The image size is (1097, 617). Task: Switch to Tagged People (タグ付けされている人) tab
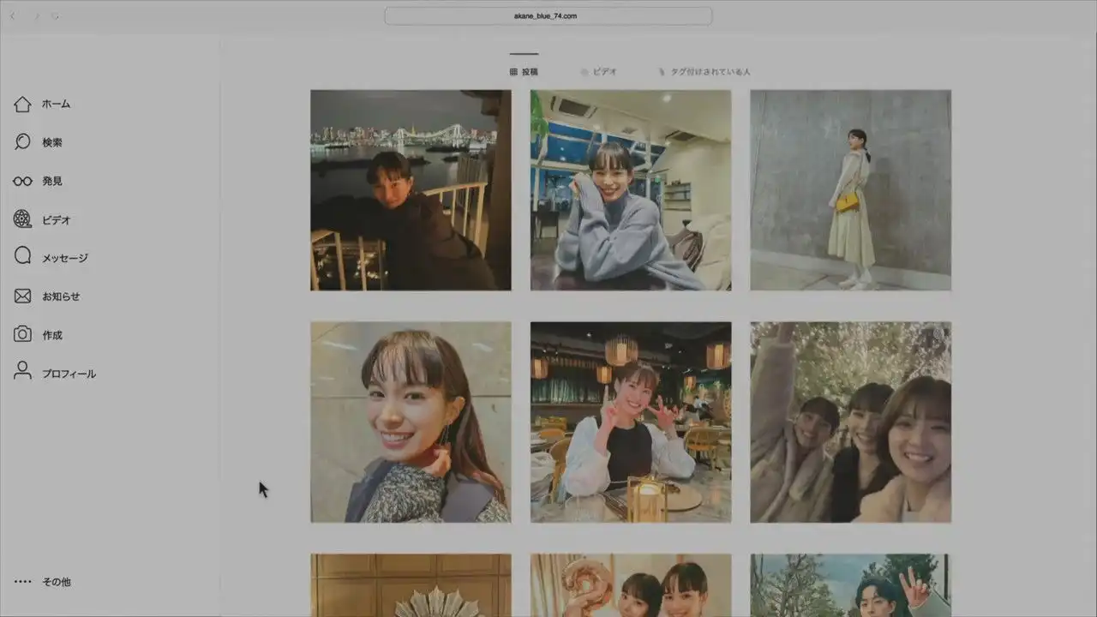[704, 72]
